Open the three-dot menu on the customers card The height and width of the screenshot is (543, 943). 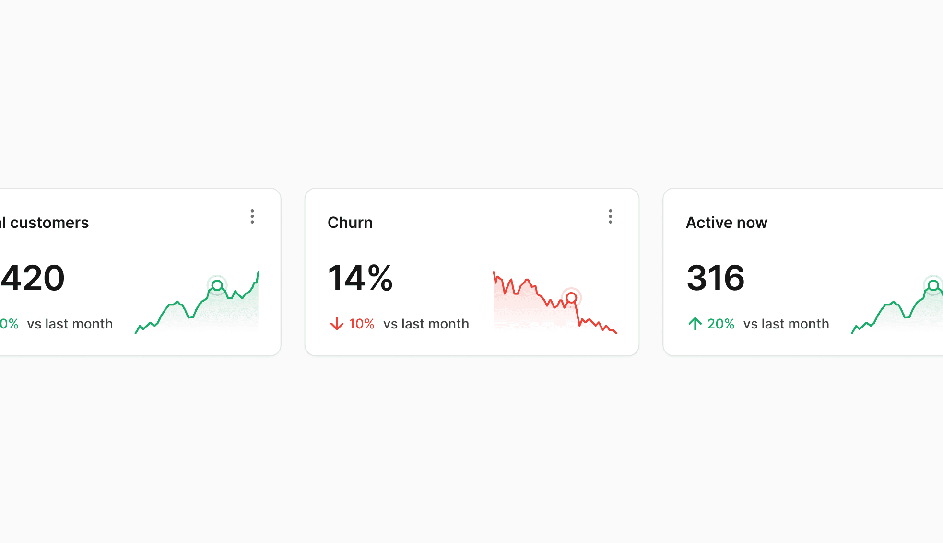pos(252,217)
